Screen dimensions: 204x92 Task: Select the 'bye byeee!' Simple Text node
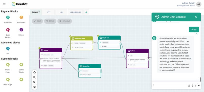point(109,43)
